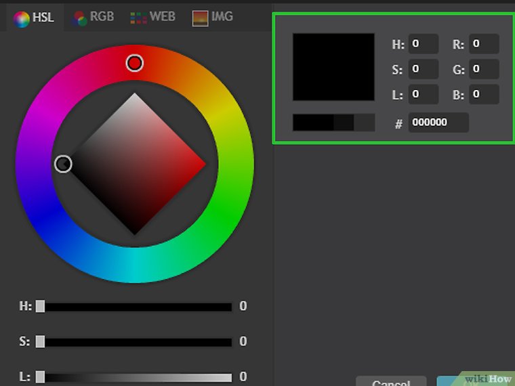
Task: Click the hex code field 000000
Action: (x=438, y=123)
